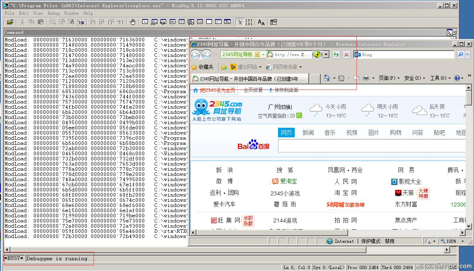Click the Restart debugging icon in WinDbg
This screenshot has width=474, height=271.
click(62, 22)
